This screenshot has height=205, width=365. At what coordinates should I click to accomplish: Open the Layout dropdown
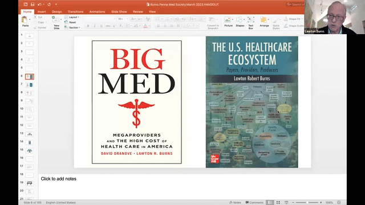[x=72, y=17]
